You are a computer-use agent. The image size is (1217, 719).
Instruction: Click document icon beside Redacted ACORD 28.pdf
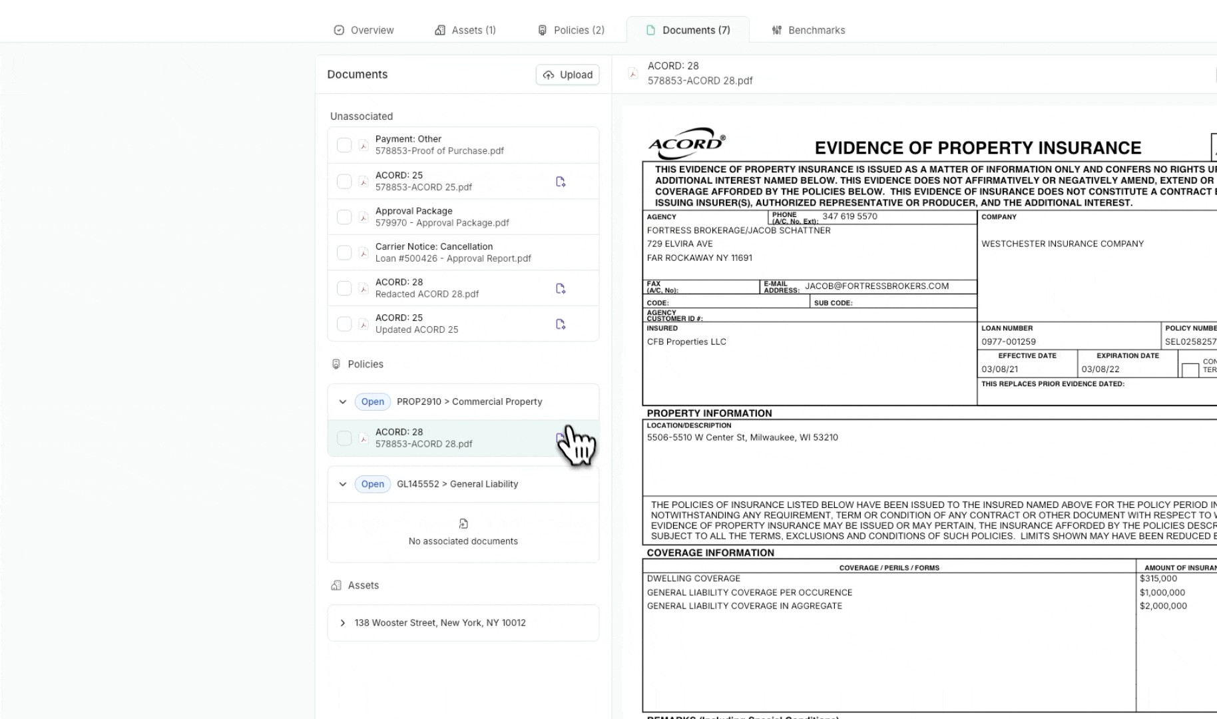(x=561, y=288)
